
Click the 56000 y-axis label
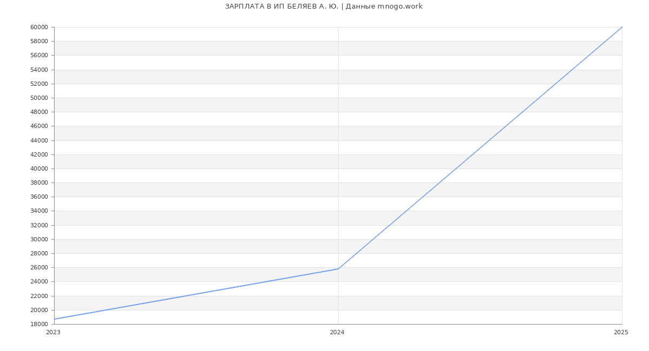point(39,55)
